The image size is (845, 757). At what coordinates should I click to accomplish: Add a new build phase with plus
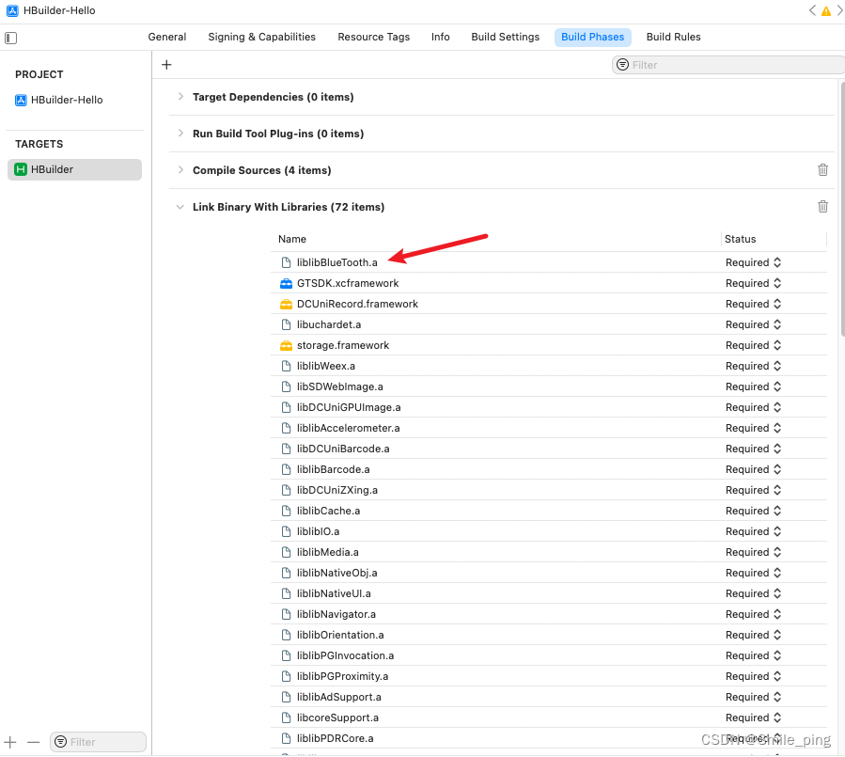(x=166, y=65)
